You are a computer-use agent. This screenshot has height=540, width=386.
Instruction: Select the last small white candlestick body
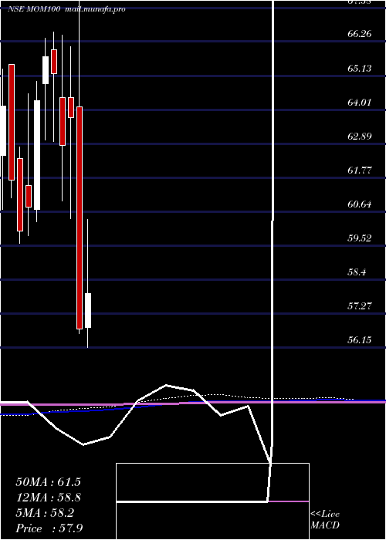[88, 310]
